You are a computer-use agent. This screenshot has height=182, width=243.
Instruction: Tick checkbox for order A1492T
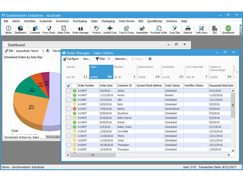[69, 113]
